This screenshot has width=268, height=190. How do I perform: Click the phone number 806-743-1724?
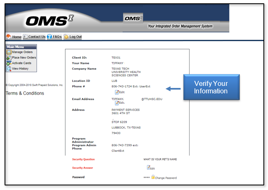point(122,86)
